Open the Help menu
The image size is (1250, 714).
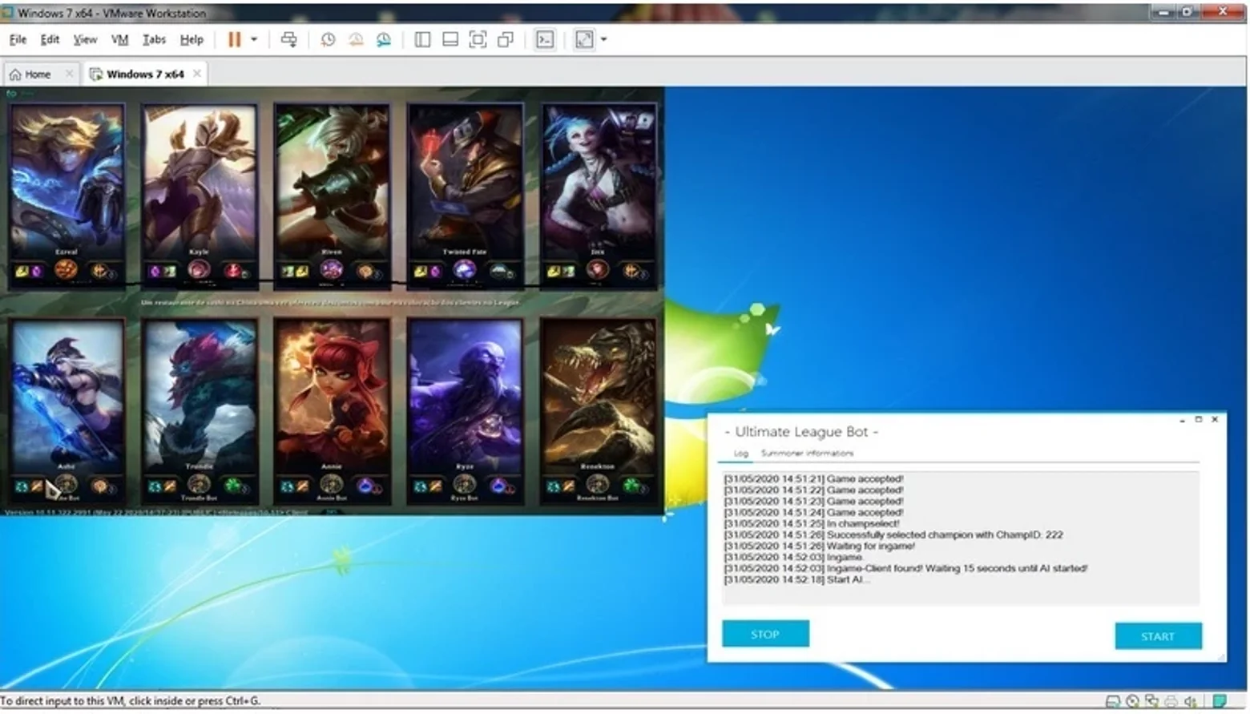coord(192,39)
